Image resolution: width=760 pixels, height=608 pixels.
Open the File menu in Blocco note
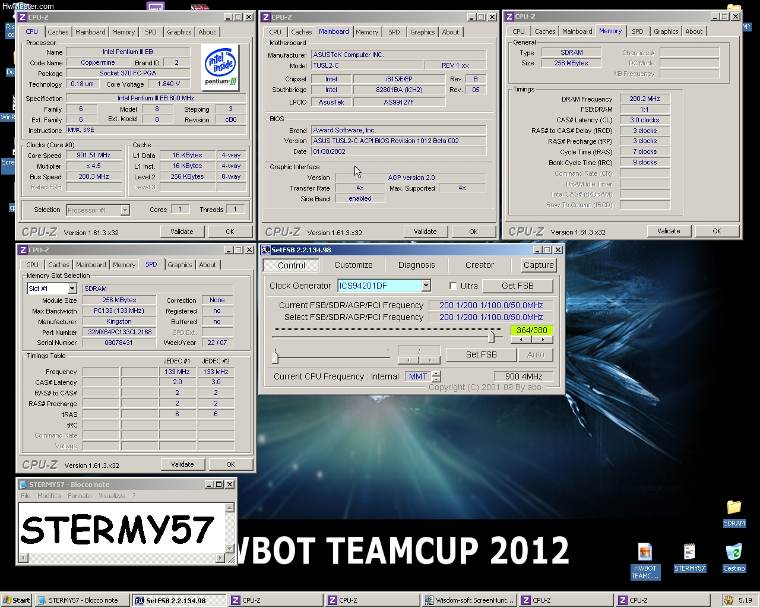pos(26,496)
